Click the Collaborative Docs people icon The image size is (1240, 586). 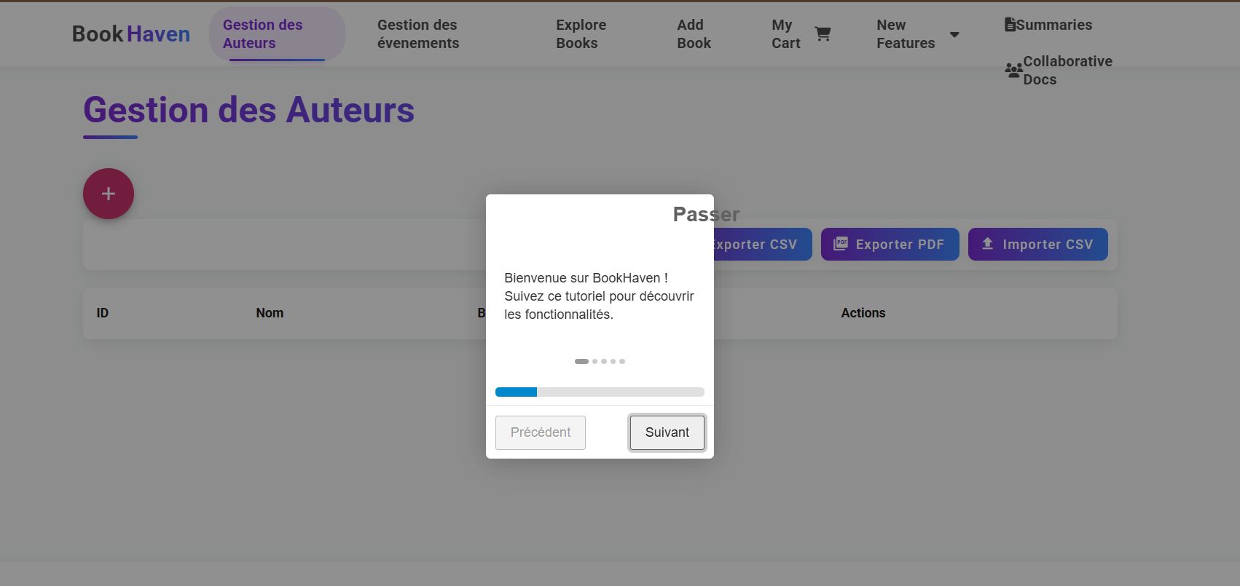click(1013, 71)
